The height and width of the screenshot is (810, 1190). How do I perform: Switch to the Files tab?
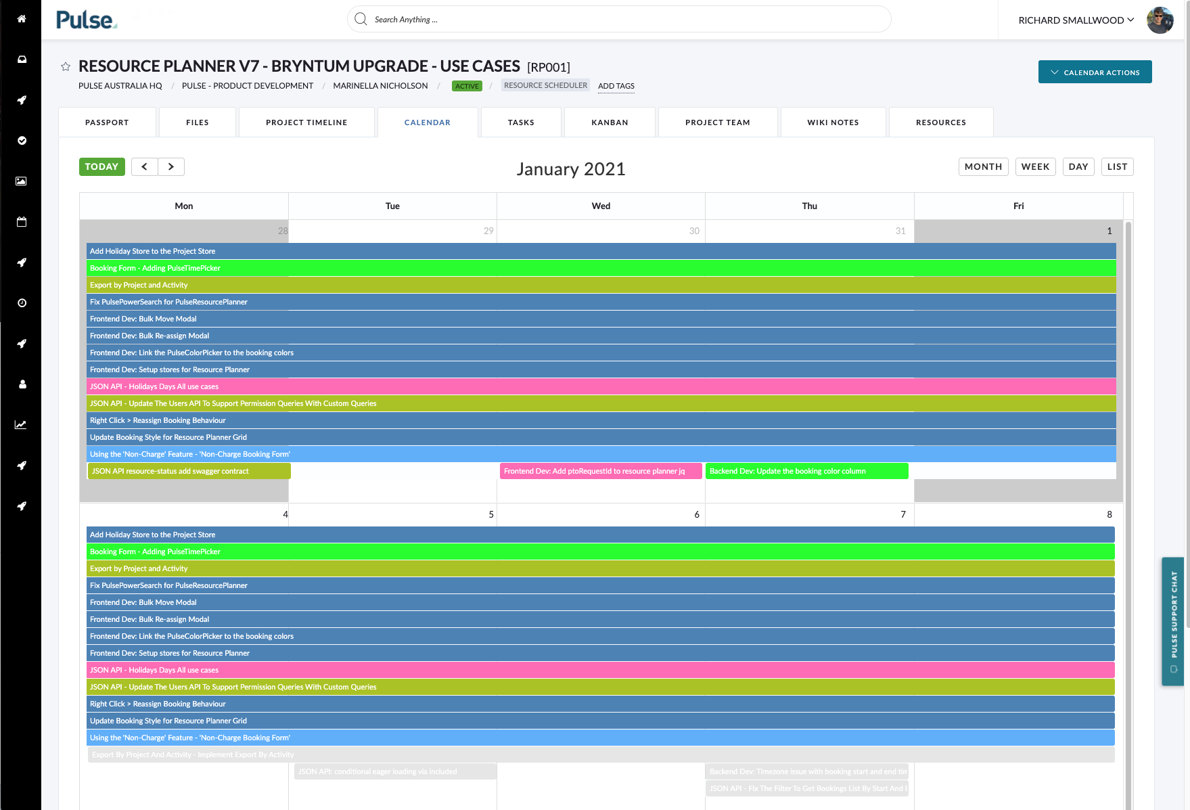pyautogui.click(x=198, y=122)
